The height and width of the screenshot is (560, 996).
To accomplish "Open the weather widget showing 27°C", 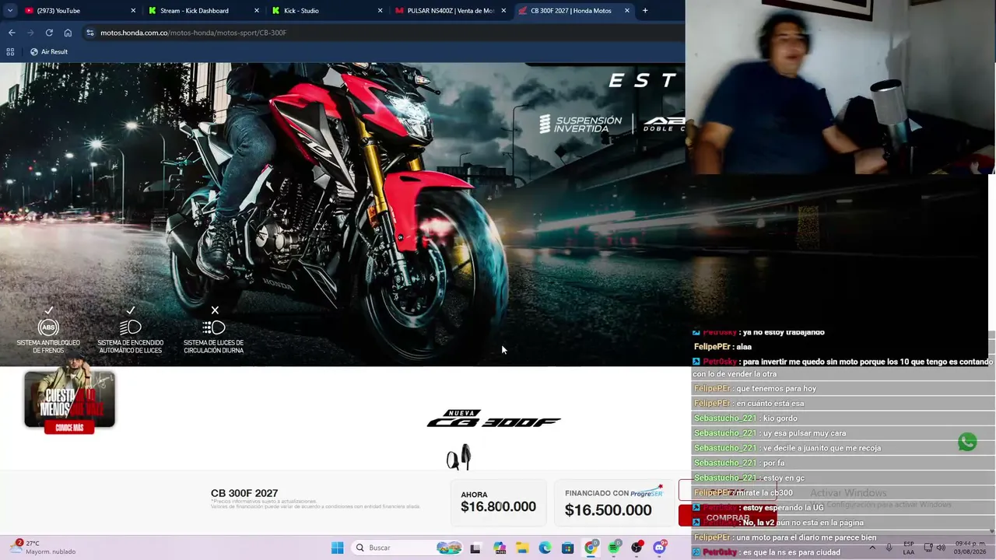I will (44, 548).
